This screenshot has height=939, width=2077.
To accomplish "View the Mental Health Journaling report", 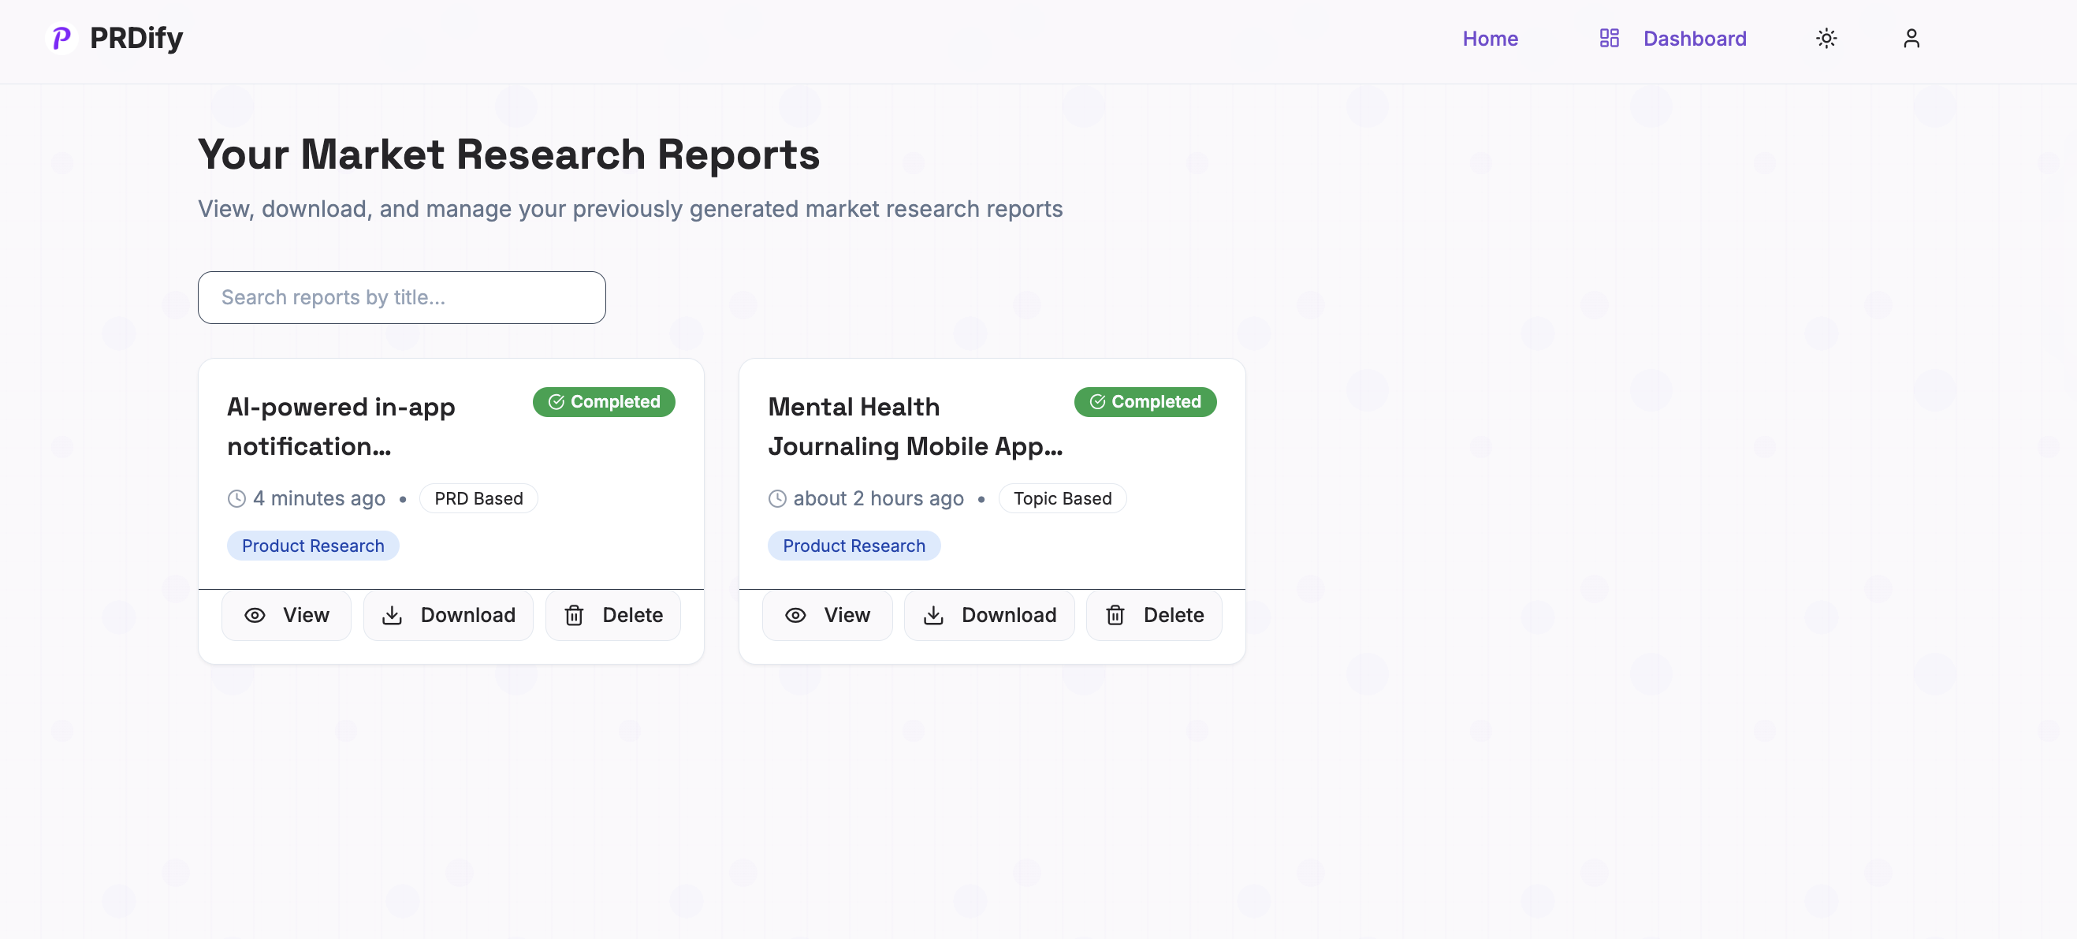I will (827, 615).
